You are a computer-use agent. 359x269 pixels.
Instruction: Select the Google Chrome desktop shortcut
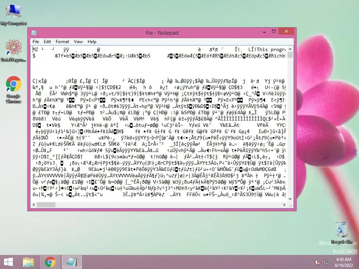[14, 89]
